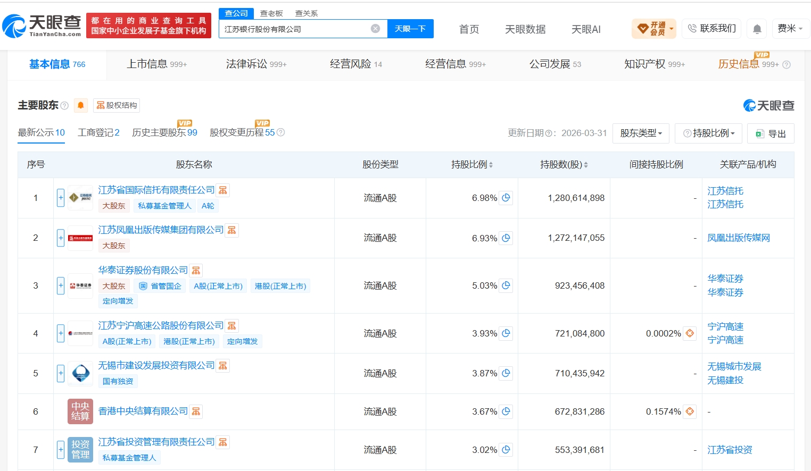
Task: Expand row 5 无锡市建设发展 shareholder details
Action: 61,373
